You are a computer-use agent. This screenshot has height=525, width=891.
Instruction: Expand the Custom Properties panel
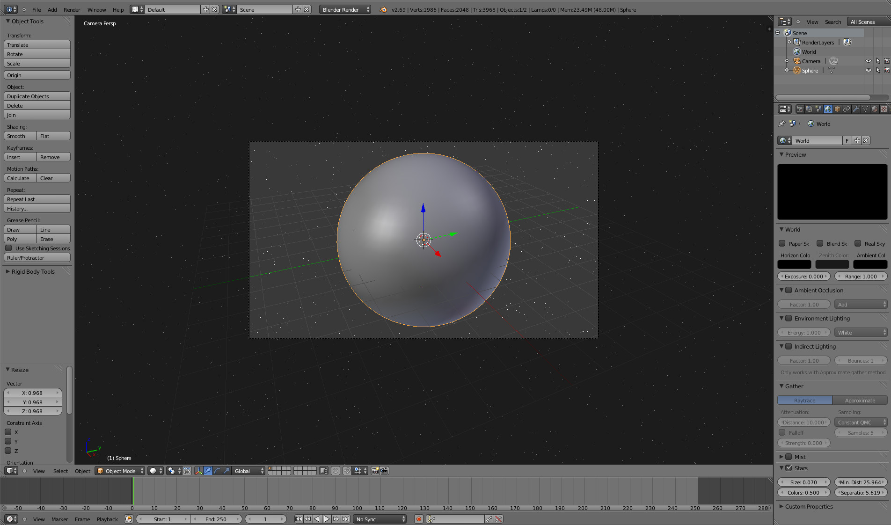point(809,506)
